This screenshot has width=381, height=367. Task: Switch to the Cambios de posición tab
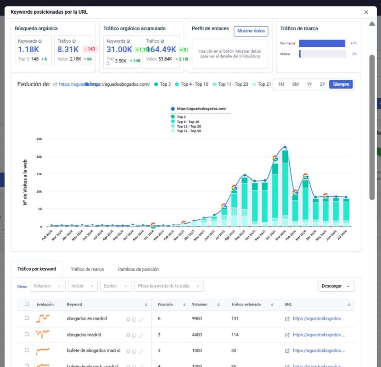pyautogui.click(x=138, y=269)
